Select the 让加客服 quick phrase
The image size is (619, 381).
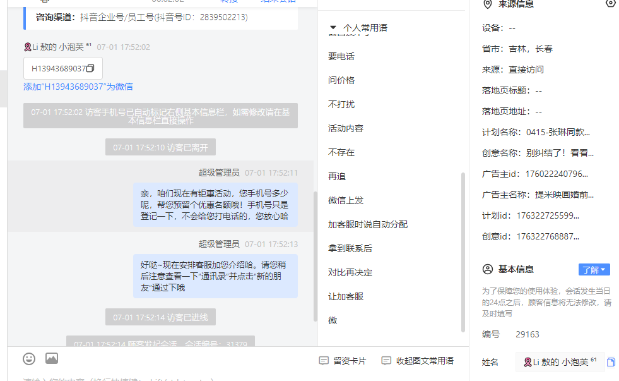coord(345,297)
